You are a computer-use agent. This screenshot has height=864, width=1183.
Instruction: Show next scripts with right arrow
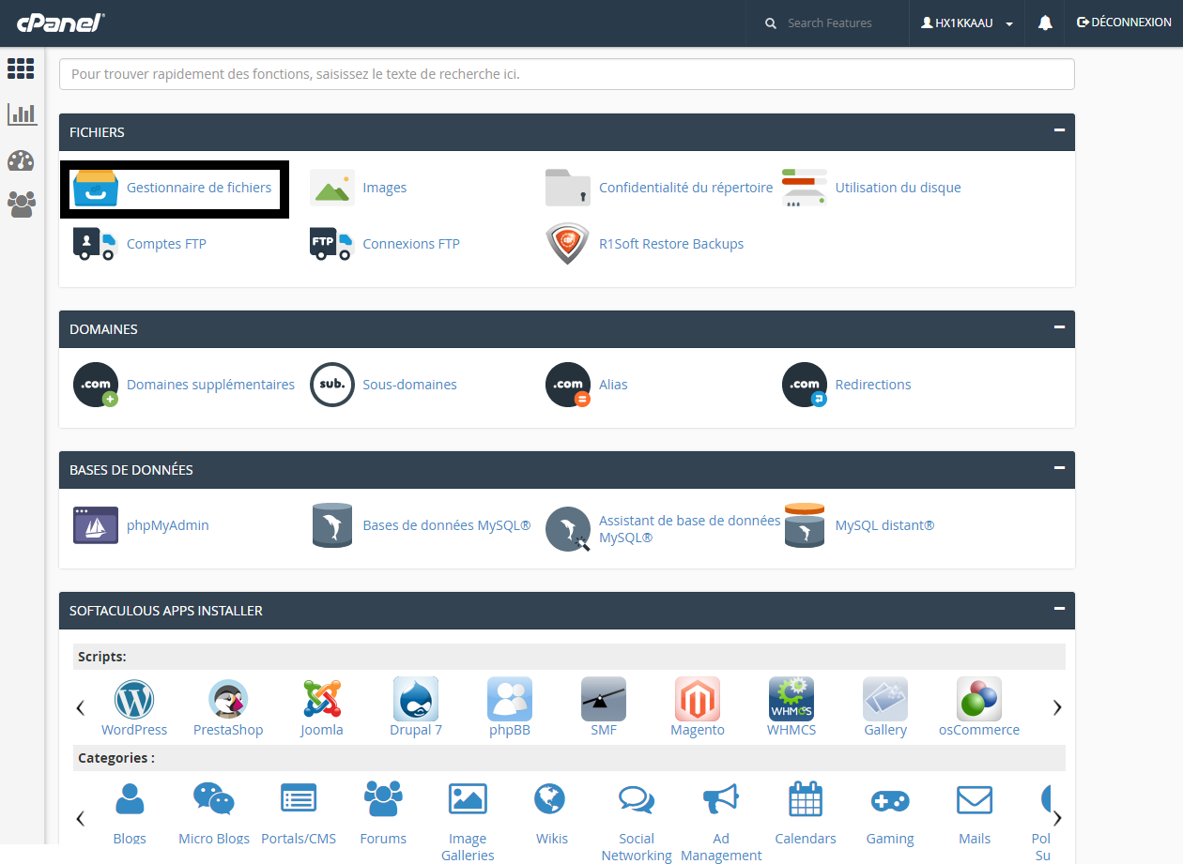pyautogui.click(x=1057, y=707)
